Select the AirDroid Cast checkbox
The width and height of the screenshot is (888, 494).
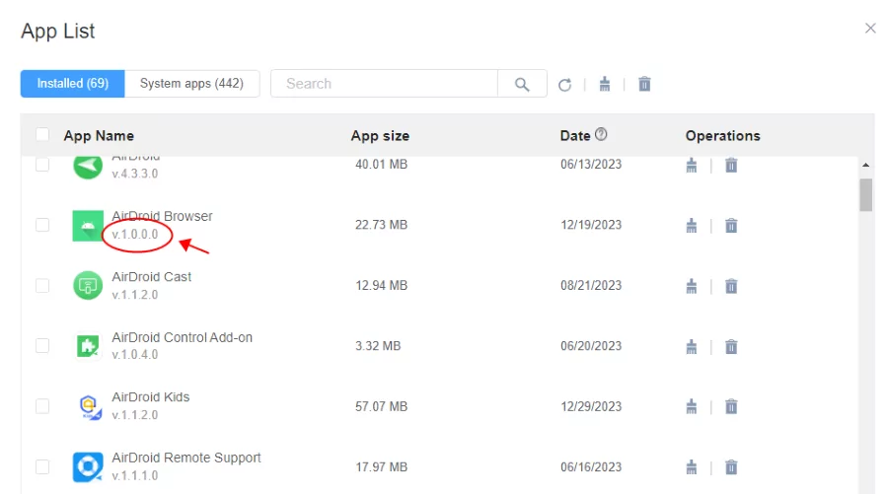[x=42, y=286]
